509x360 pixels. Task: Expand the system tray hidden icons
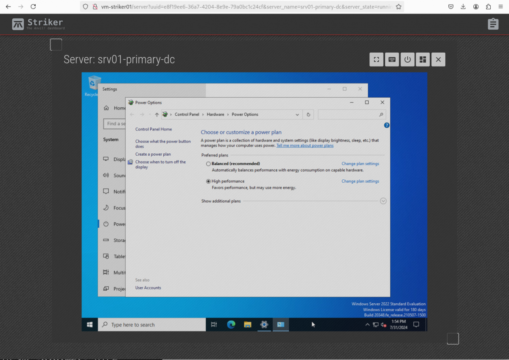tap(367, 325)
